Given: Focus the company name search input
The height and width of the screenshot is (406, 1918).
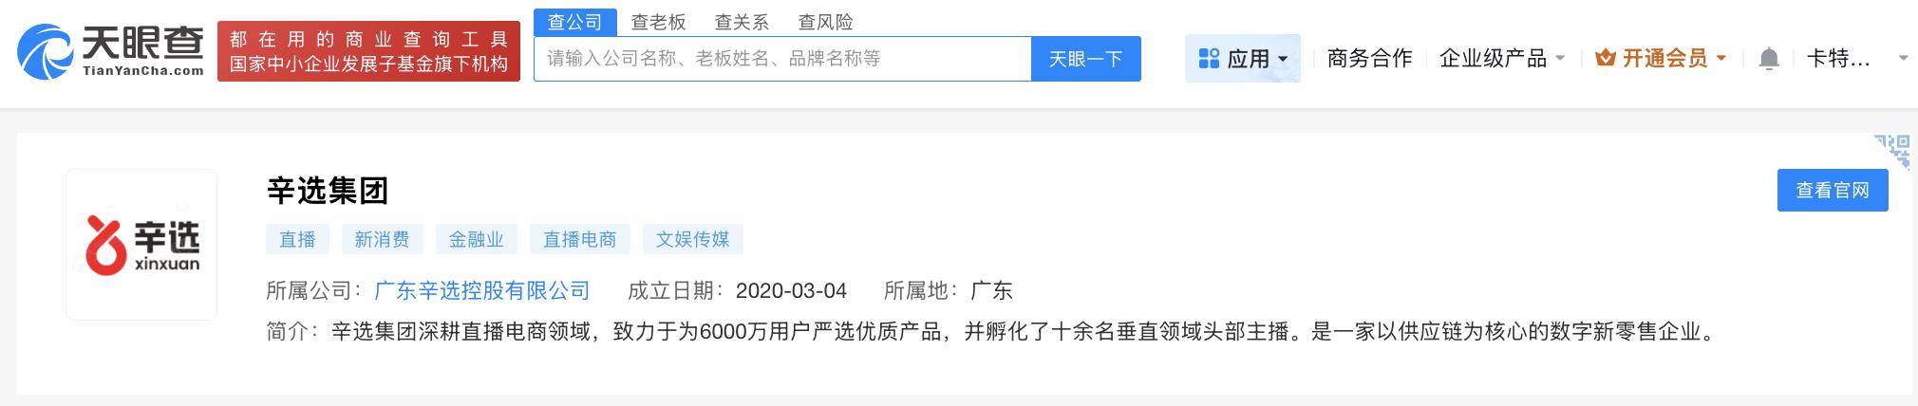Looking at the screenshot, I should point(782,59).
